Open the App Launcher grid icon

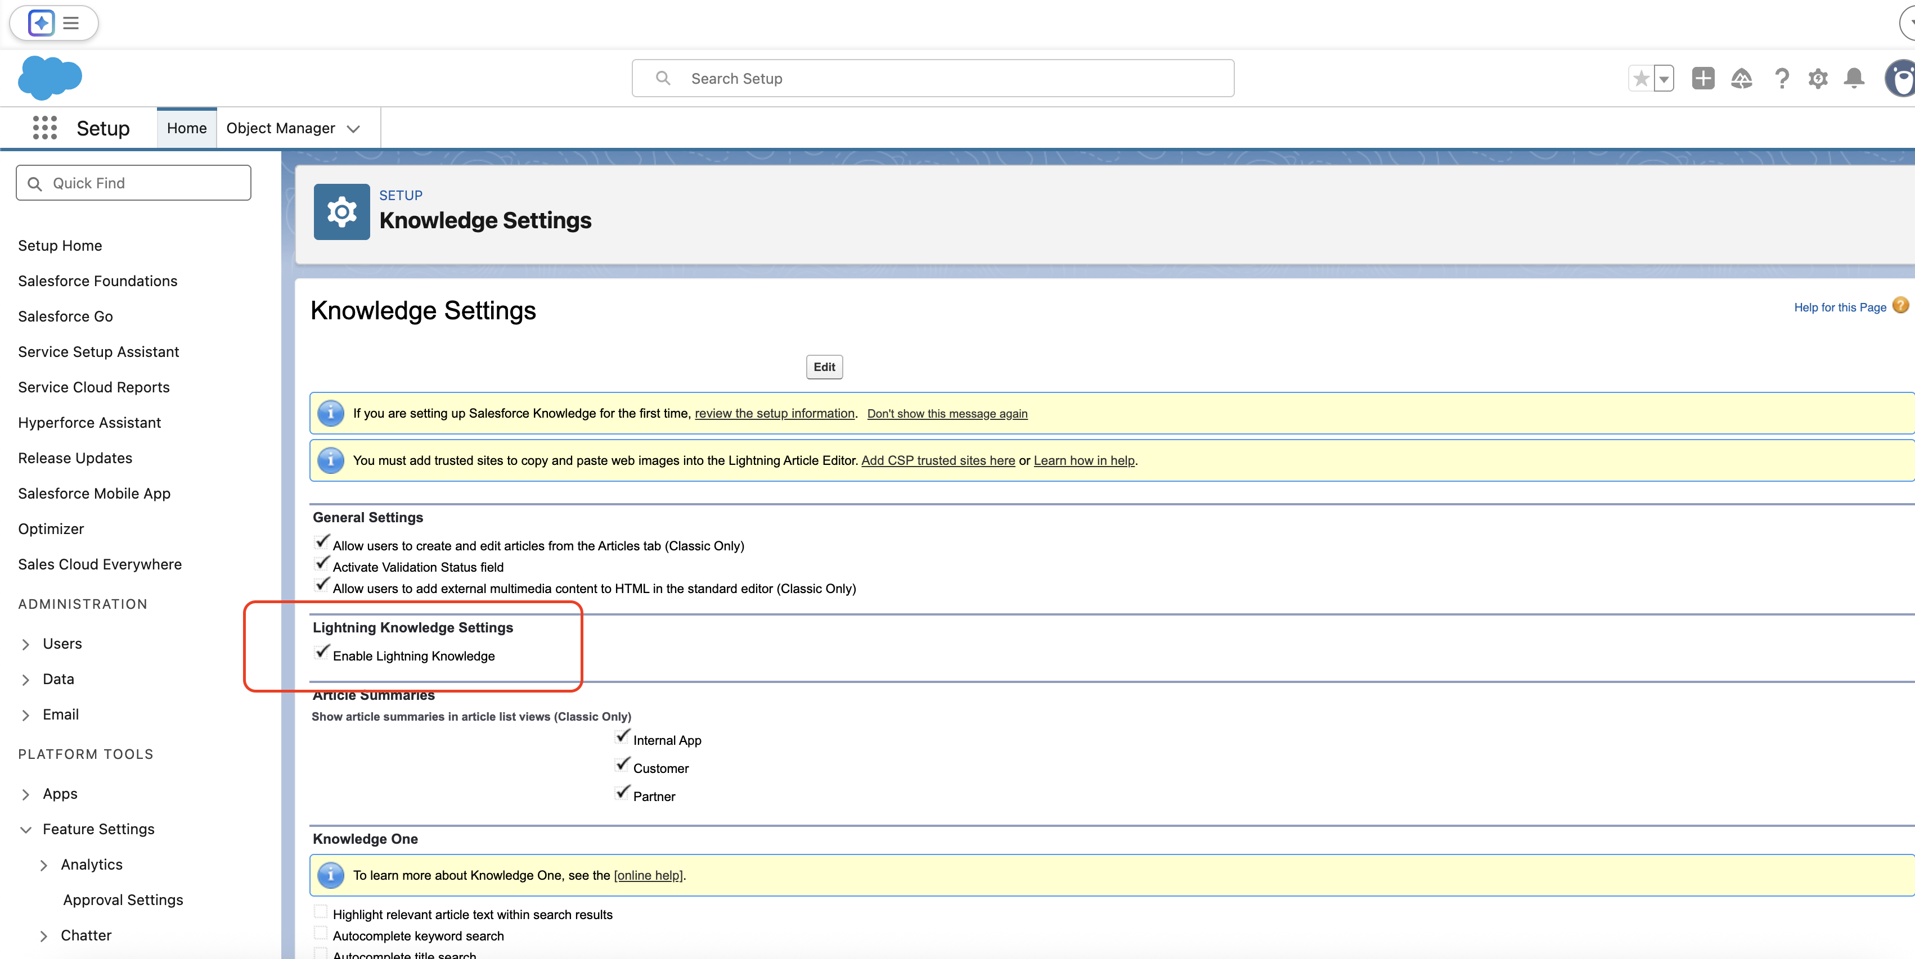tap(44, 128)
